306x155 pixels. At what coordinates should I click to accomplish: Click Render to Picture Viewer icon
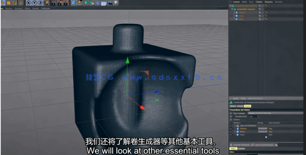(60, 3)
